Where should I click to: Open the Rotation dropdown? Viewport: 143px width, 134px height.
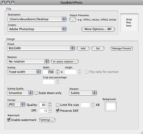point(28,62)
